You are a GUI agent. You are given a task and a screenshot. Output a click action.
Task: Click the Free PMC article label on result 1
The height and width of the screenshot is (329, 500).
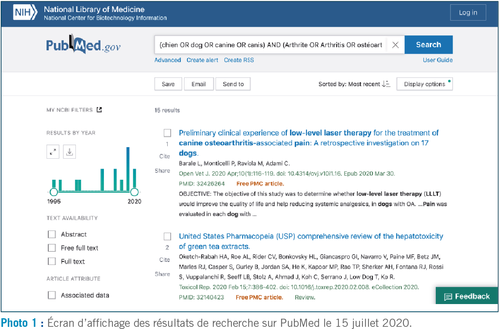click(x=260, y=184)
